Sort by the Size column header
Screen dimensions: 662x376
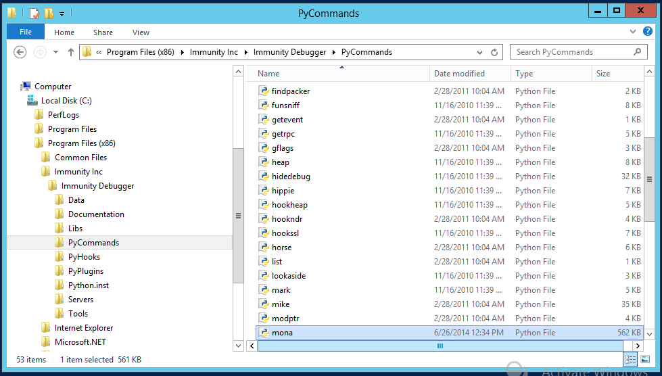tap(603, 74)
